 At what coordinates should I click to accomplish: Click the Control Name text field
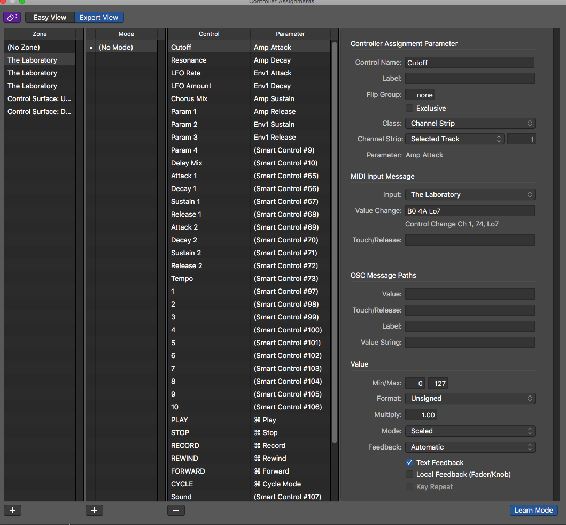pos(469,63)
